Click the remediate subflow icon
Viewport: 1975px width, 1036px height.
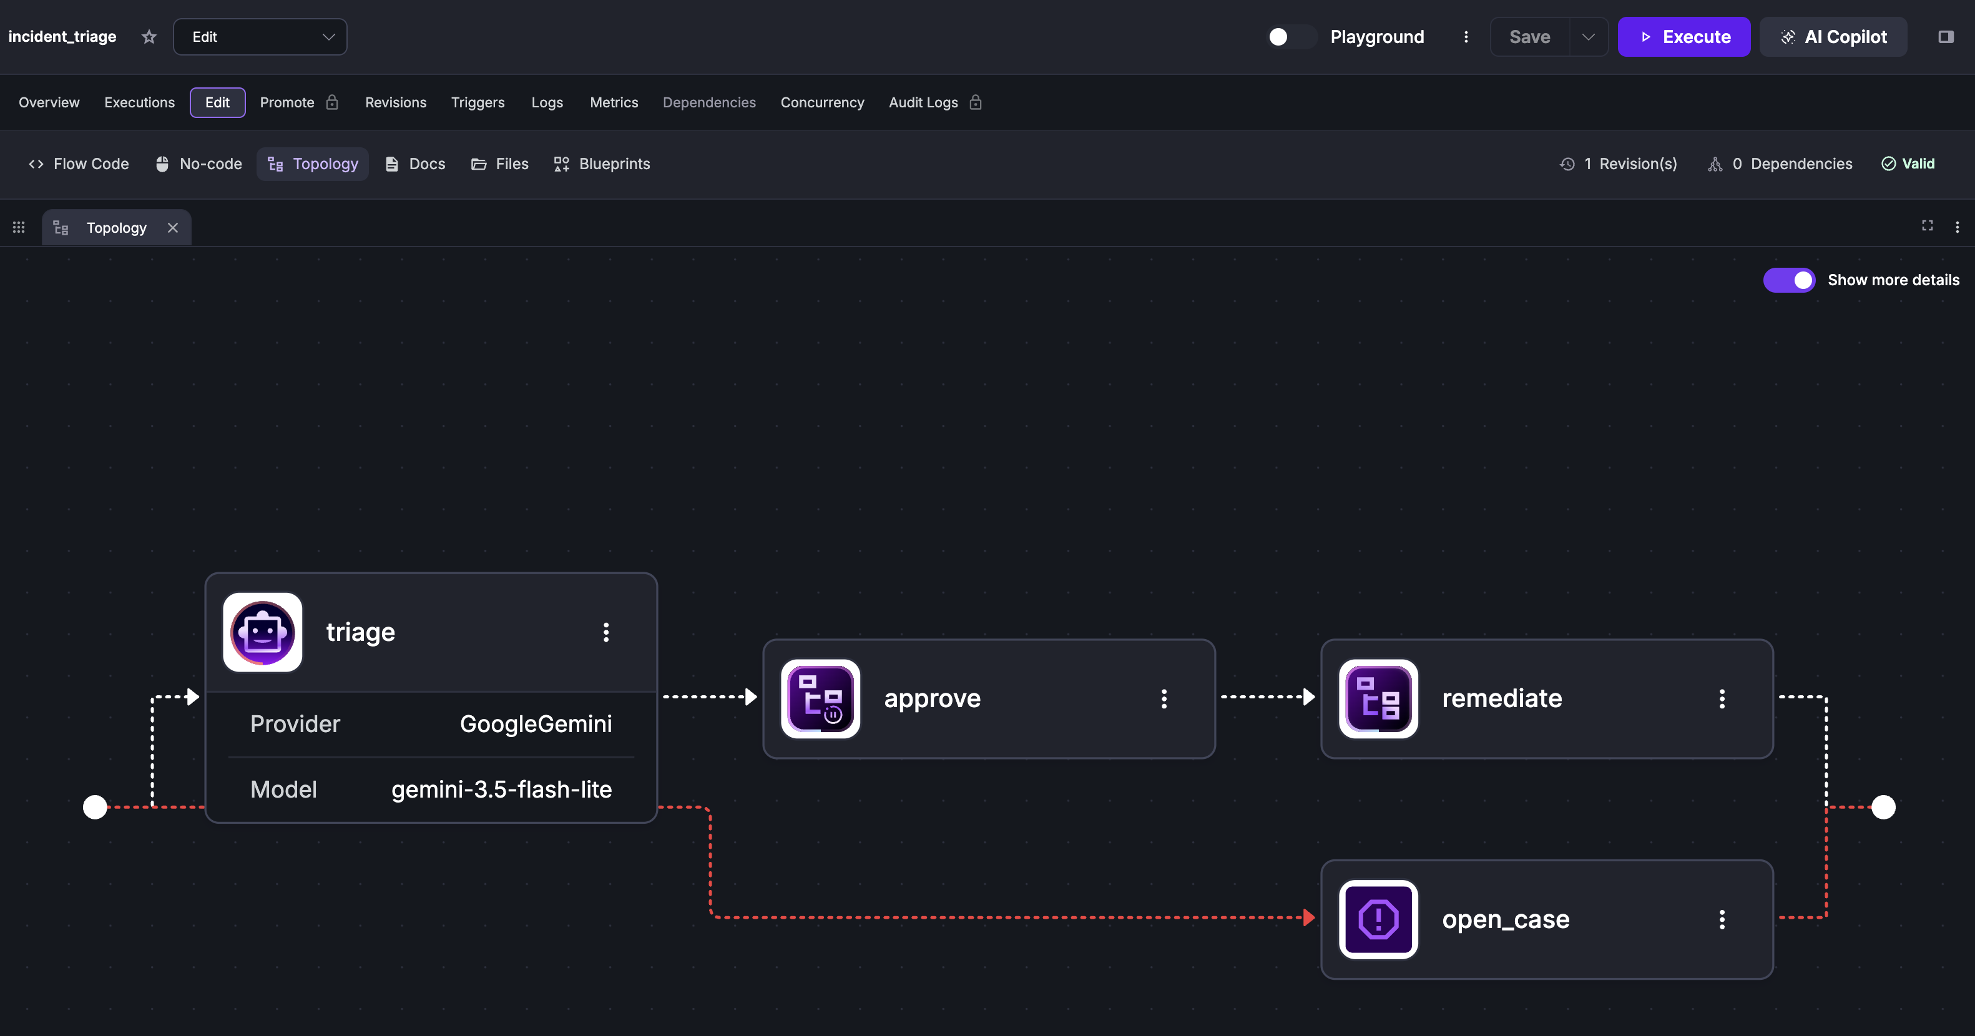[x=1378, y=699]
